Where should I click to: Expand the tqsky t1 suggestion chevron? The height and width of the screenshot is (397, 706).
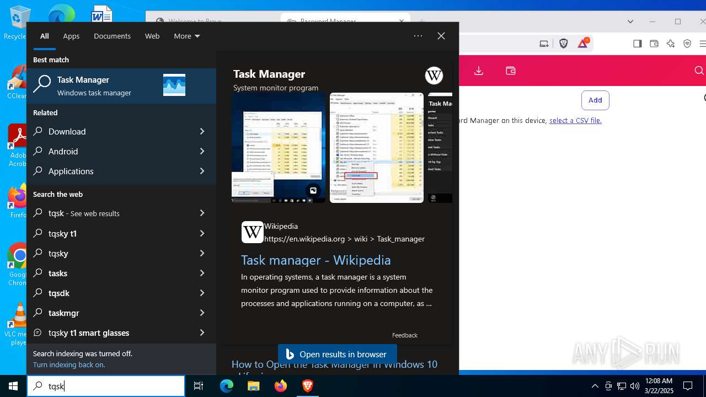[x=202, y=233]
